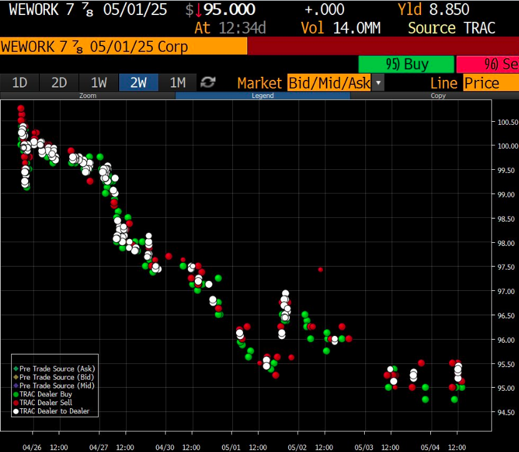Viewport: 519px width, 452px height.
Task: Toggle TRAC Dealer to Dealer legend entry
Action: click(x=51, y=411)
